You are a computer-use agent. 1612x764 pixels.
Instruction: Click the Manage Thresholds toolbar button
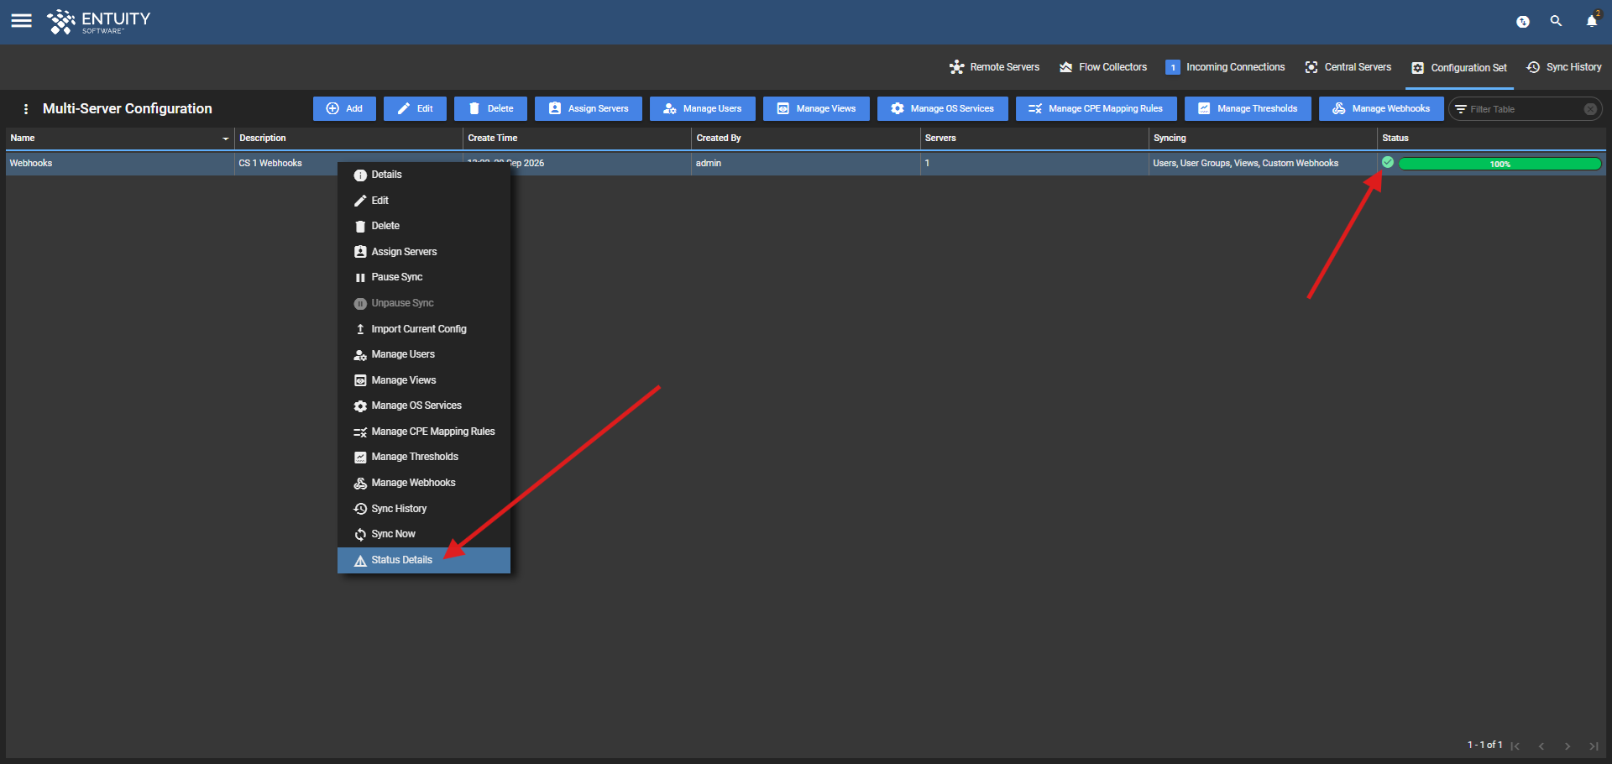pyautogui.click(x=1248, y=108)
